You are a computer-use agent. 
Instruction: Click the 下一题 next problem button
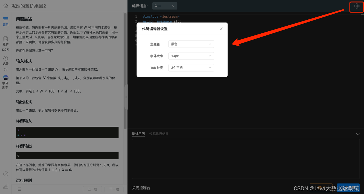click(x=114, y=189)
